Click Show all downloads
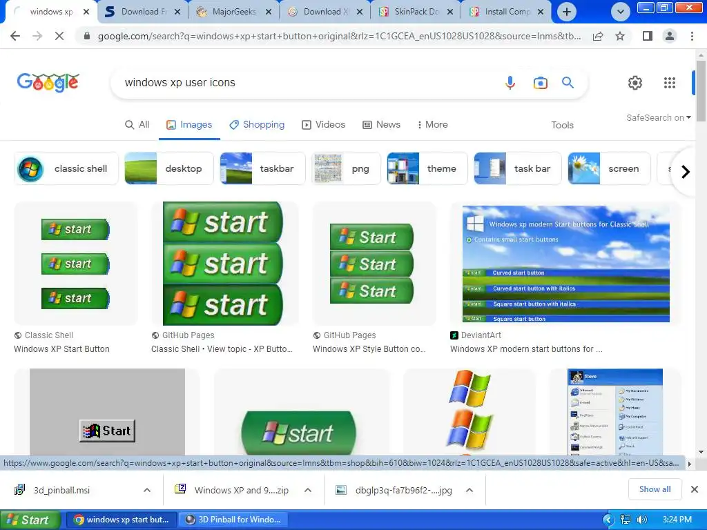 pos(655,489)
